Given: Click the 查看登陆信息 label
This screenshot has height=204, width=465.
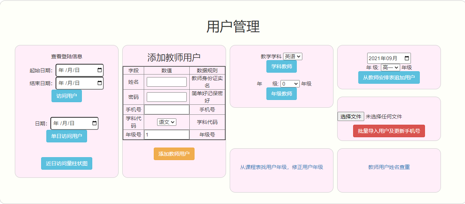Looking at the screenshot, I should [67, 56].
